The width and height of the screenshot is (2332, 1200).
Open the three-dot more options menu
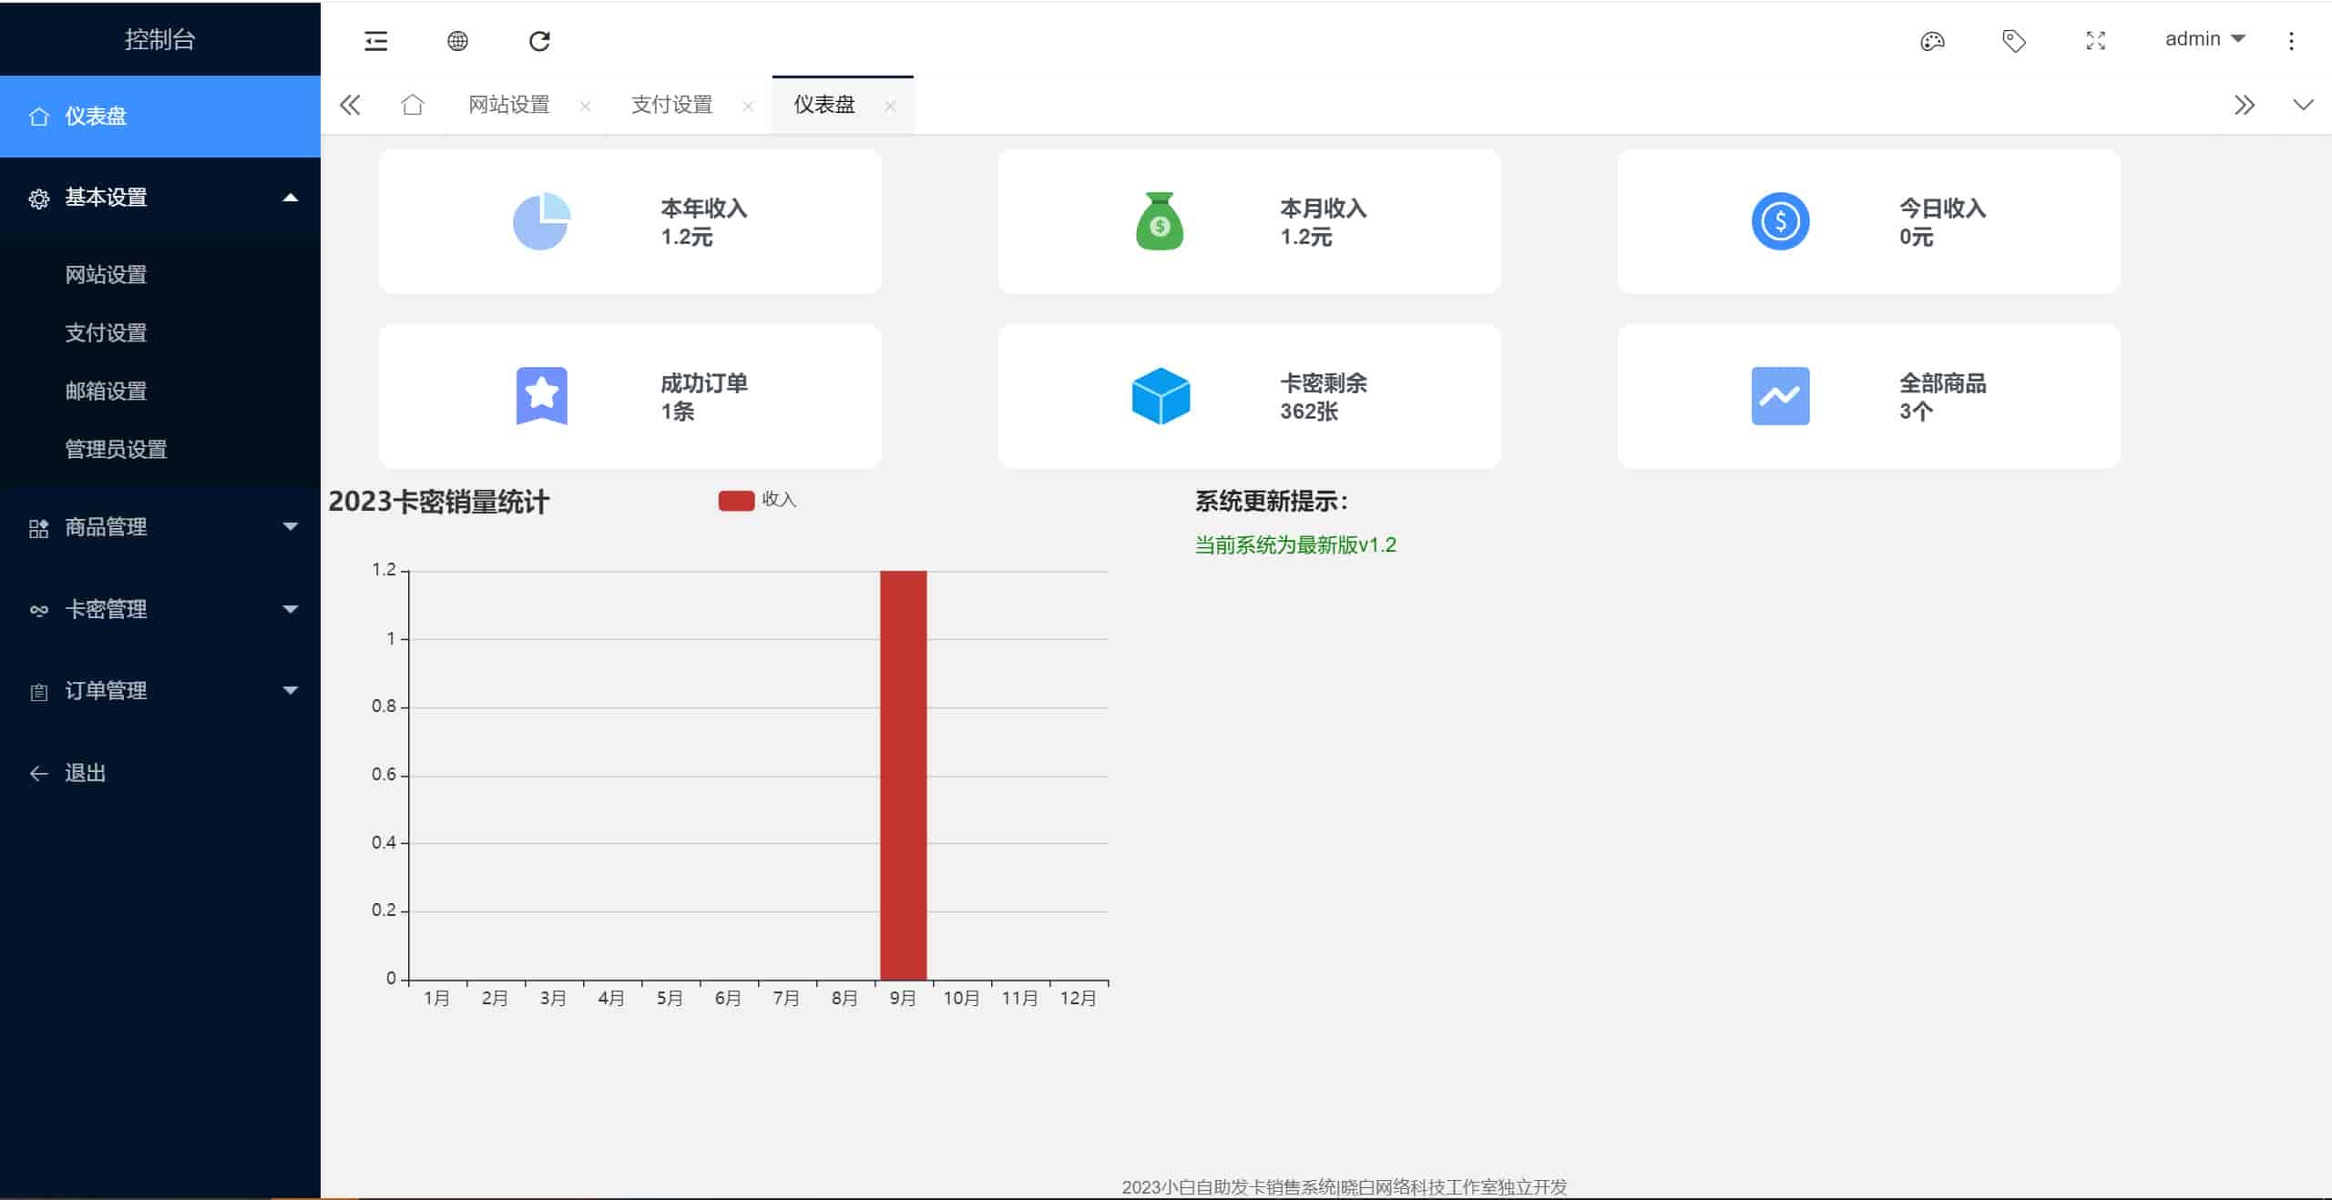(x=2291, y=41)
